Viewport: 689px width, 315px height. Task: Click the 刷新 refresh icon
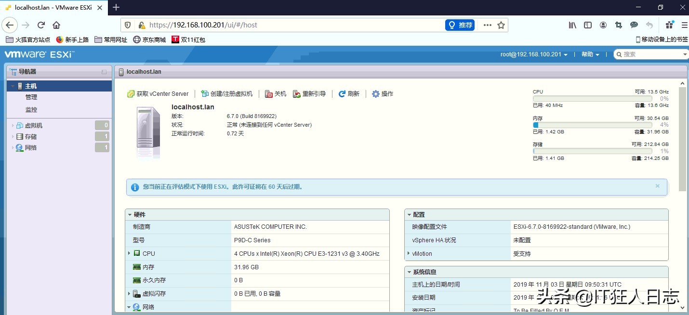pyautogui.click(x=342, y=93)
